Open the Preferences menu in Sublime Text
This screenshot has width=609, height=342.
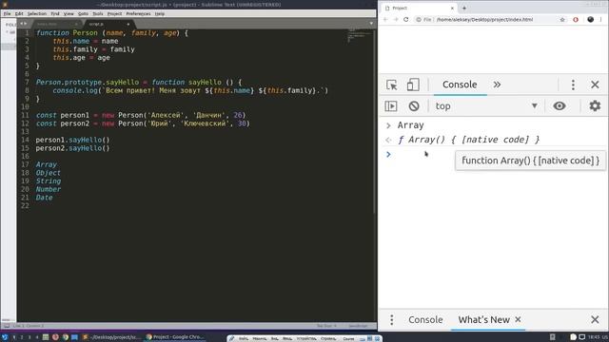[138, 13]
